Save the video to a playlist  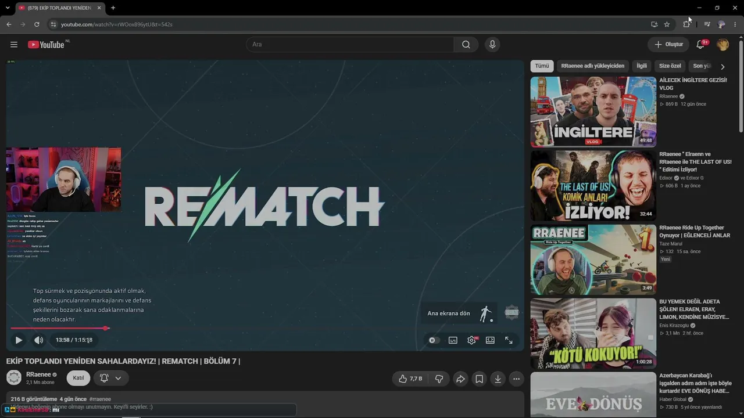[x=479, y=379]
